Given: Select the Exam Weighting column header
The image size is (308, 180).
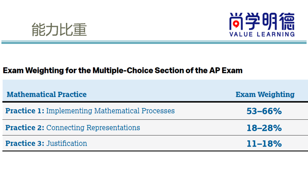Looking at the screenshot, I should 265,95.
